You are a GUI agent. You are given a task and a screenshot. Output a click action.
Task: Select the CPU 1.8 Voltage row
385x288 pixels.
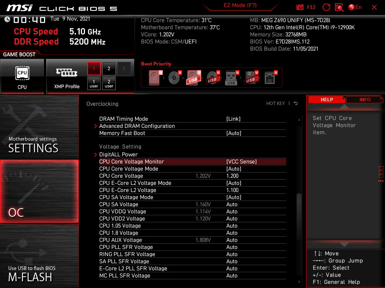[x=192, y=233]
